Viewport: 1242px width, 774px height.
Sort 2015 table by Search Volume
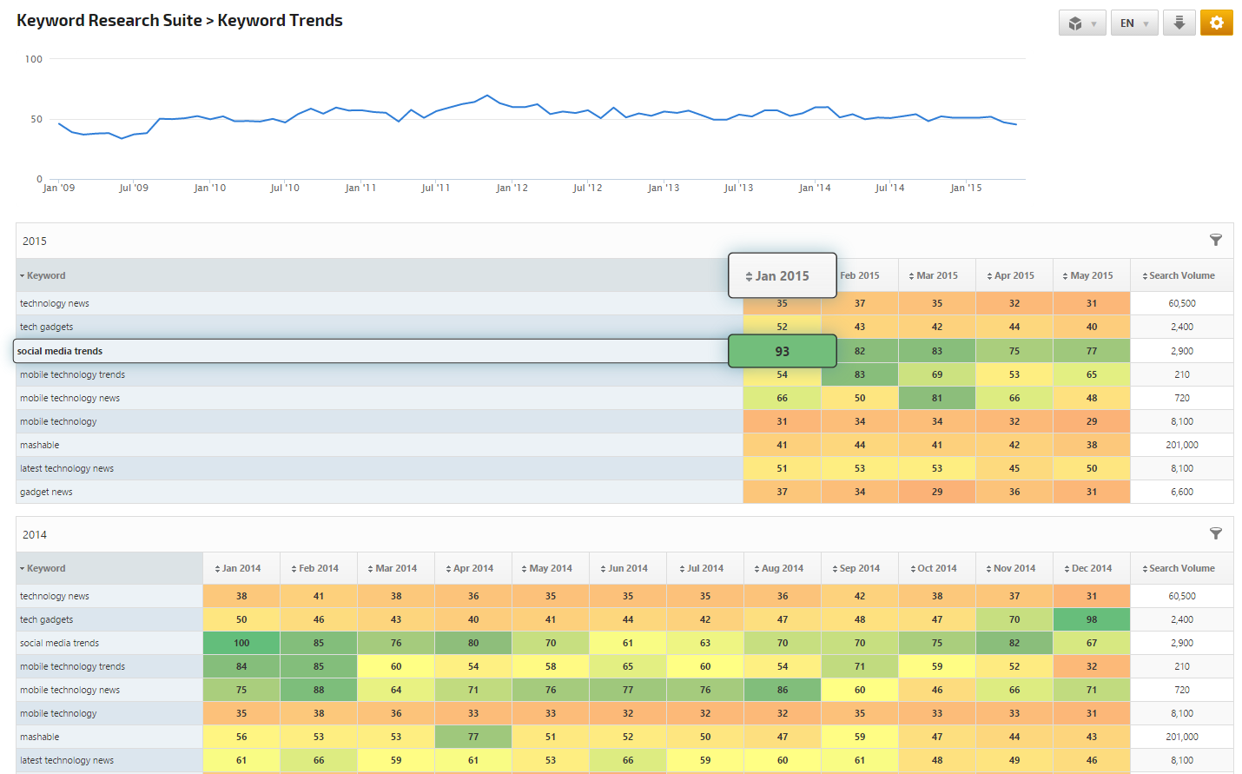pyautogui.click(x=1181, y=275)
